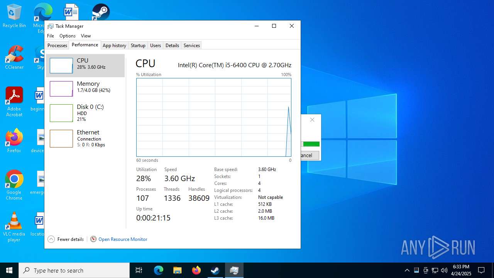This screenshot has height=278, width=494.
Task: Click the Task Manager taskbar button
Action: click(x=234, y=270)
